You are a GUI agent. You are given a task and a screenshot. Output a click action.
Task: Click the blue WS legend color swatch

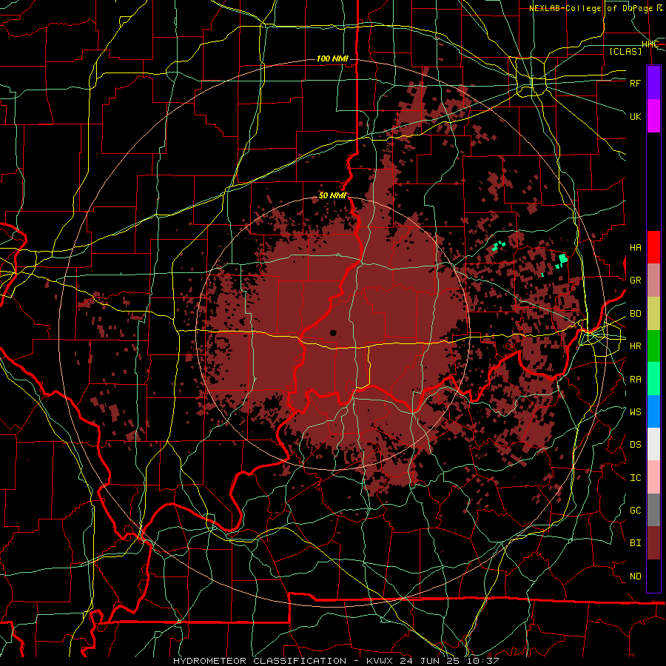pos(653,411)
